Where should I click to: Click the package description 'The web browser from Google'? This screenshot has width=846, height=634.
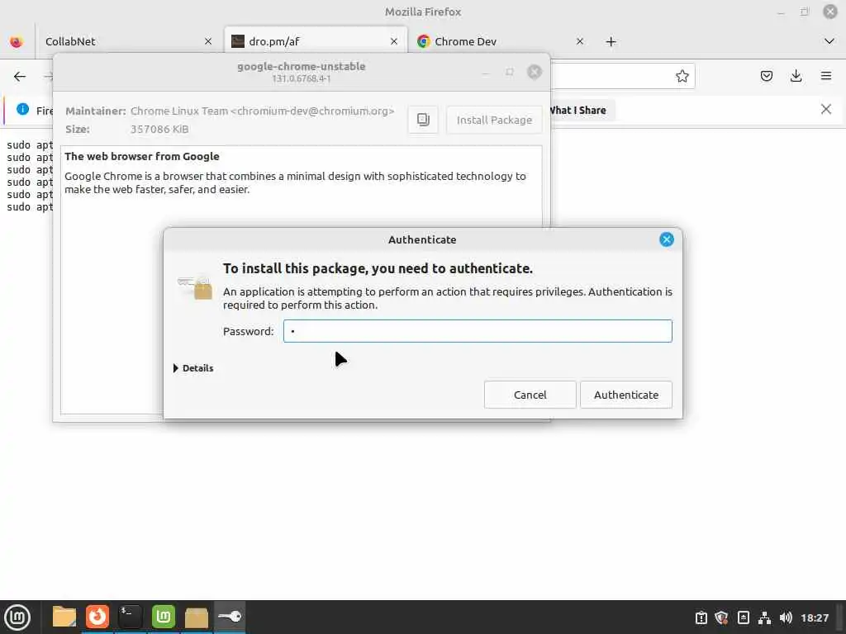coord(142,156)
